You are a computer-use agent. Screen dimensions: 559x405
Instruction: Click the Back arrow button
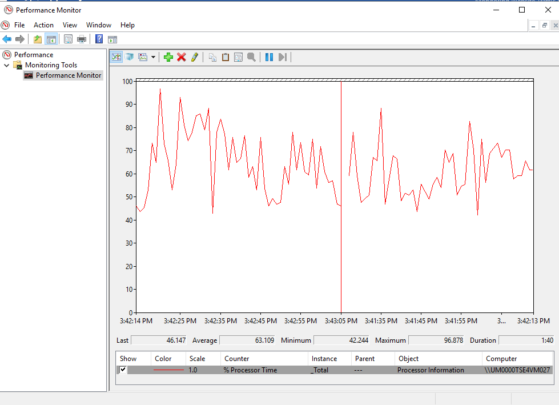tap(7, 39)
